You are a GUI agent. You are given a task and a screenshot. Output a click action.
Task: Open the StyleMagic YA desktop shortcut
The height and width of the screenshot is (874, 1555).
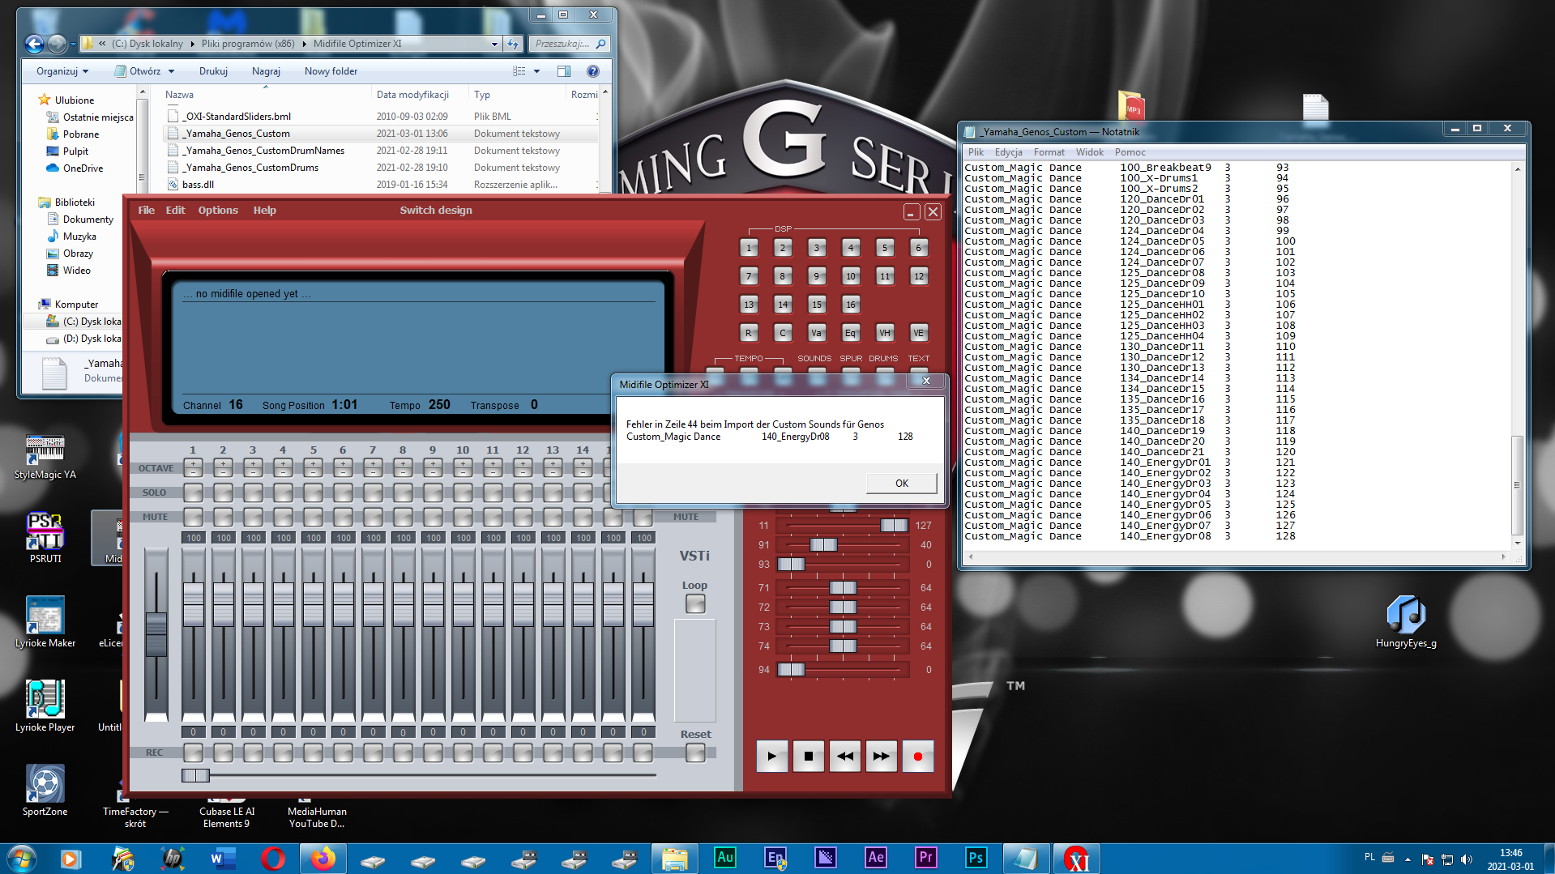coord(45,456)
